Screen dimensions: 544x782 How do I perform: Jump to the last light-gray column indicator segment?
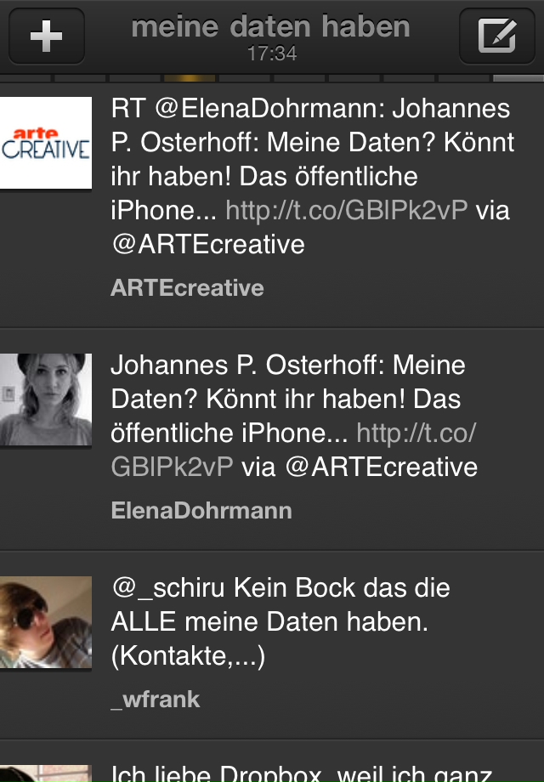point(518,78)
